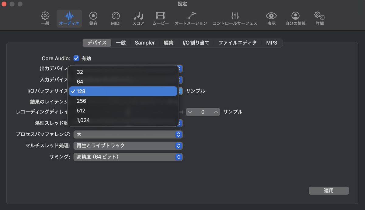Switch to the I/O割り当て tab
Screen dimensions: 365x210
point(196,43)
